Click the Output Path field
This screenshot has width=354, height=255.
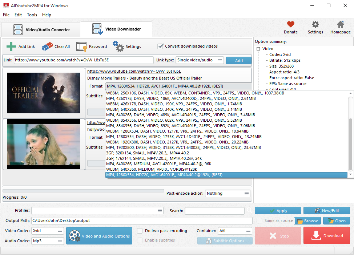[x=142, y=220]
